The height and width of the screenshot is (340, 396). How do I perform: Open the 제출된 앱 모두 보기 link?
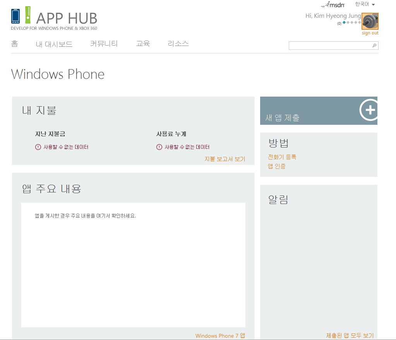pos(350,336)
